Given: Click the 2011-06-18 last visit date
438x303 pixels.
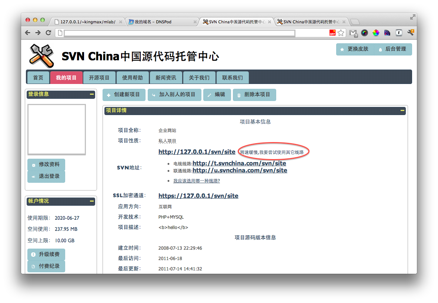Looking at the screenshot, I should point(170,258).
